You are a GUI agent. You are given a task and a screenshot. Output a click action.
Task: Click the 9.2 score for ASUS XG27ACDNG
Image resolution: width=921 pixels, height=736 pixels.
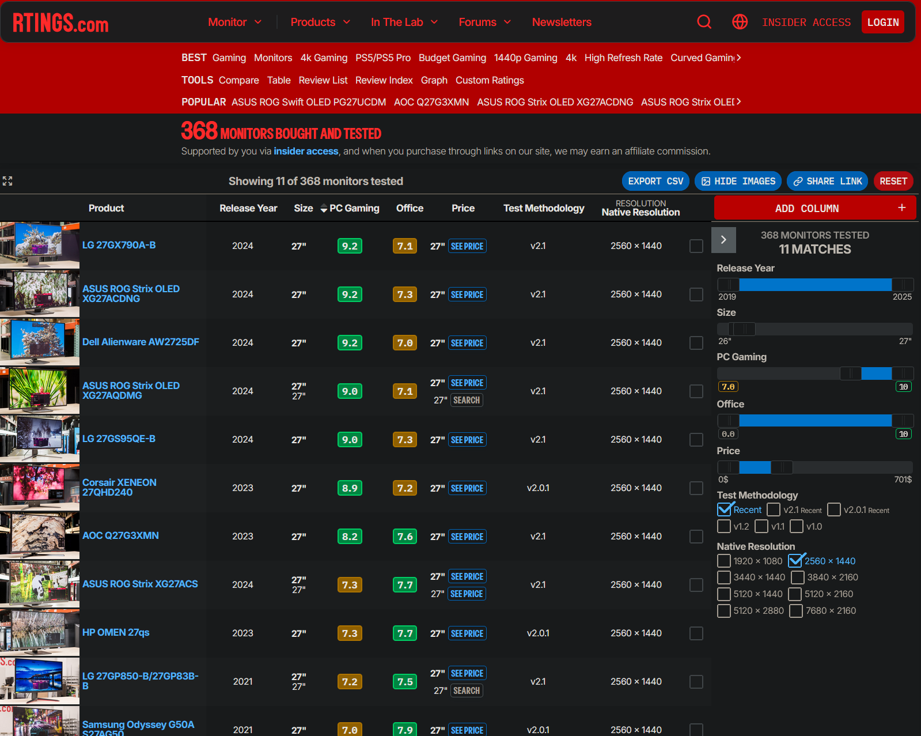[x=350, y=295]
